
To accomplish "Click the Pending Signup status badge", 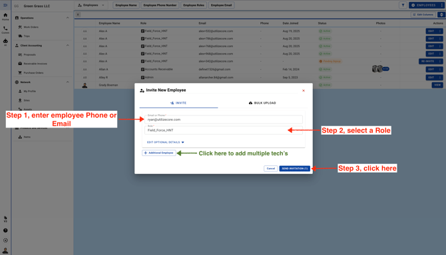I will (330, 61).
